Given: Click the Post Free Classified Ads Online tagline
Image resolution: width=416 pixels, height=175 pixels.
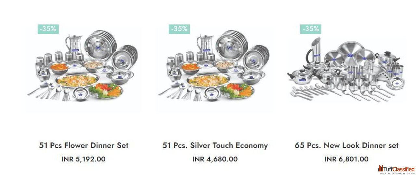Looking at the screenshot, I should point(397,173).
